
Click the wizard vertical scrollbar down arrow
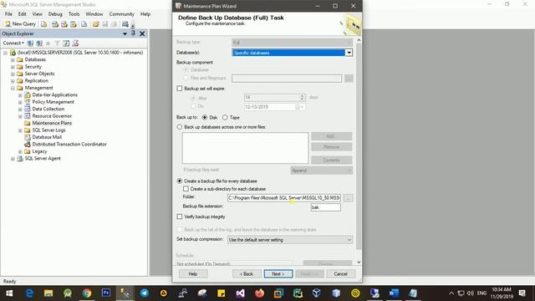[359, 262]
